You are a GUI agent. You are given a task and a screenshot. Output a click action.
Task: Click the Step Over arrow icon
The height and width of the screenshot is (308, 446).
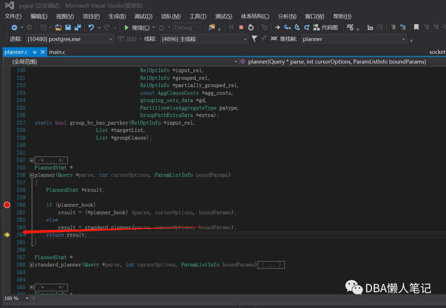[x=297, y=28]
